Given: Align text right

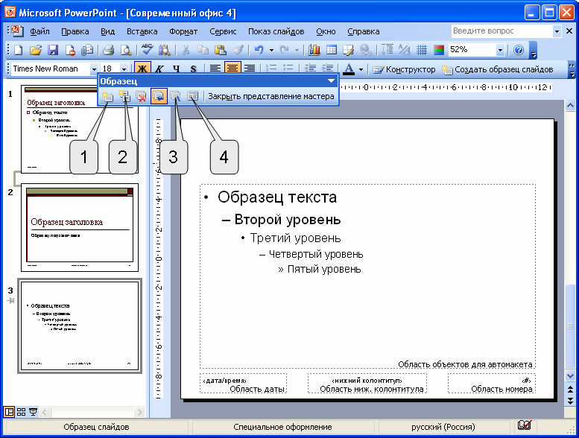Looking at the screenshot, I should pyautogui.click(x=250, y=69).
